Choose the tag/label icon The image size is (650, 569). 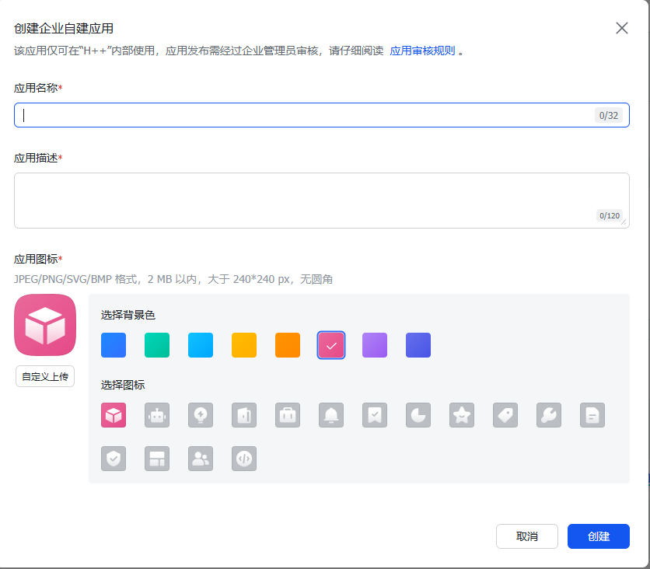pyautogui.click(x=505, y=415)
